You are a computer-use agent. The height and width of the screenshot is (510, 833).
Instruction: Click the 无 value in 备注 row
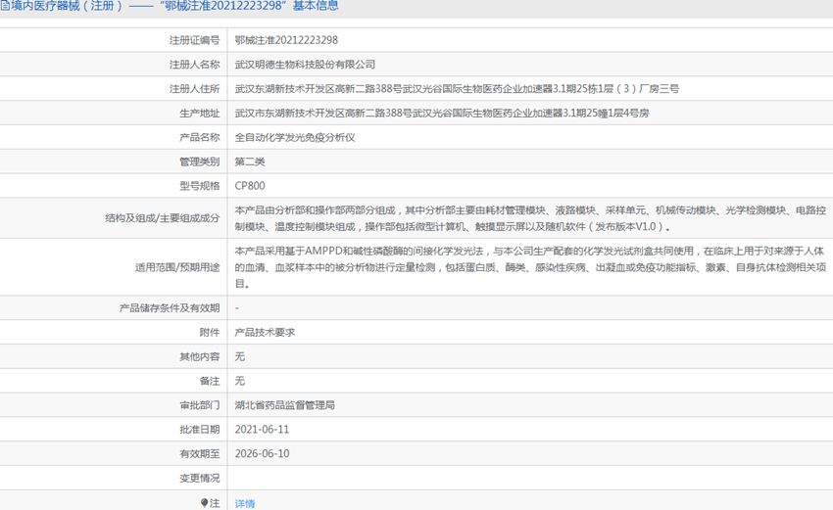click(239, 381)
